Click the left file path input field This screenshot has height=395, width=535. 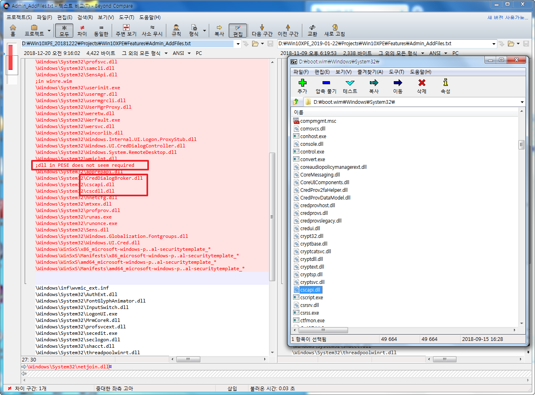pos(127,44)
